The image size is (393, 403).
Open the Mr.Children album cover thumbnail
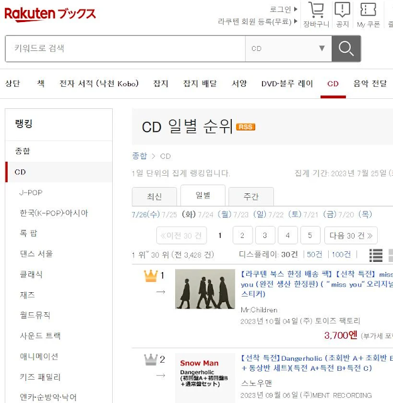205,289
